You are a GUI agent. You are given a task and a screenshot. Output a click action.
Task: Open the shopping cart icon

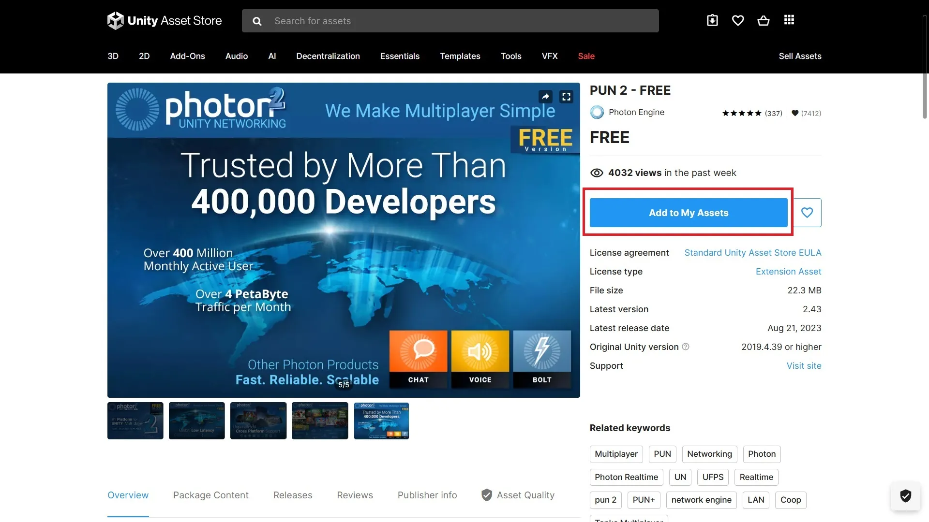click(x=764, y=20)
